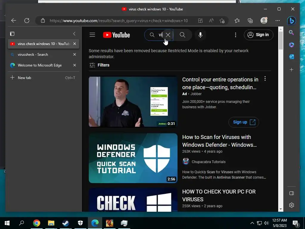Viewport: 305px width, 229px height.
Task: Open the Windows notification center
Action: [x=296, y=223]
